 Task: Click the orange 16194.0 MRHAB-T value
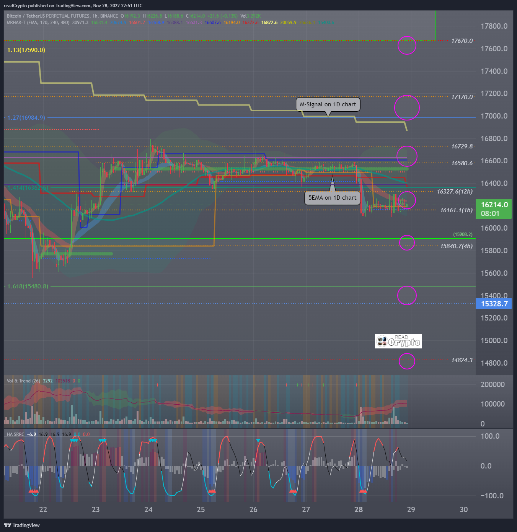click(x=232, y=23)
